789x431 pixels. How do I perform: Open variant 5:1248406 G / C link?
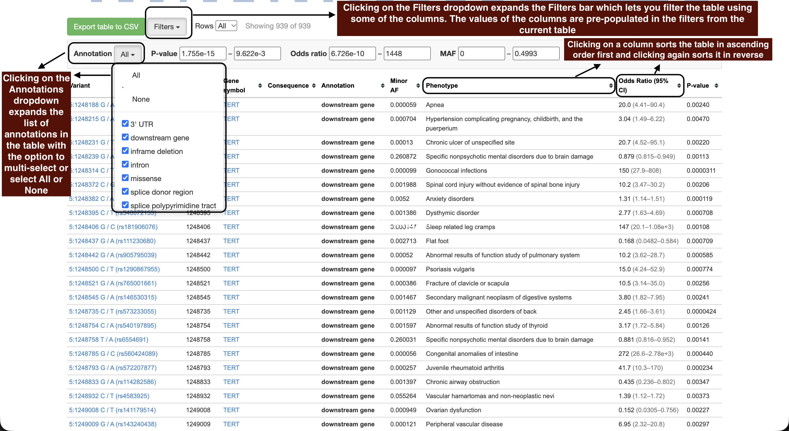(113, 227)
